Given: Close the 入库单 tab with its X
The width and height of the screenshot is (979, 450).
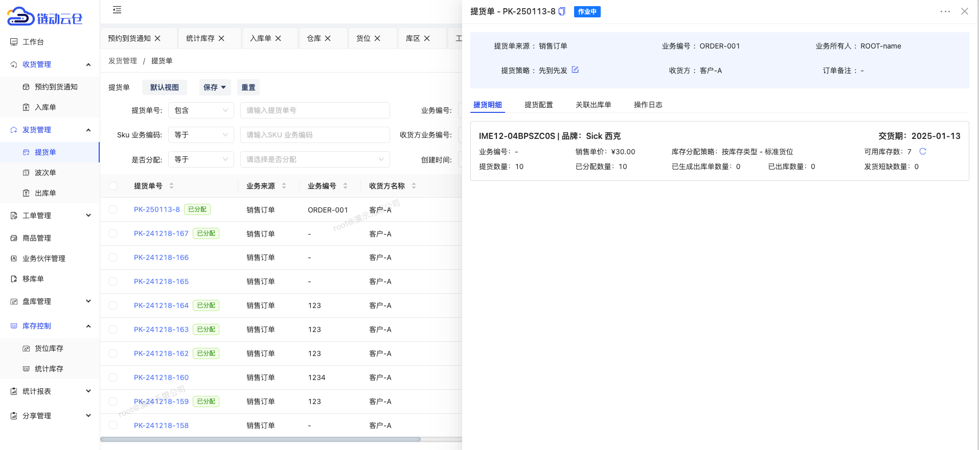Looking at the screenshot, I should 278,38.
